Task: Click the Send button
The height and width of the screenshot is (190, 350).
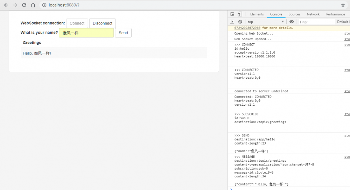Action: 123,33
